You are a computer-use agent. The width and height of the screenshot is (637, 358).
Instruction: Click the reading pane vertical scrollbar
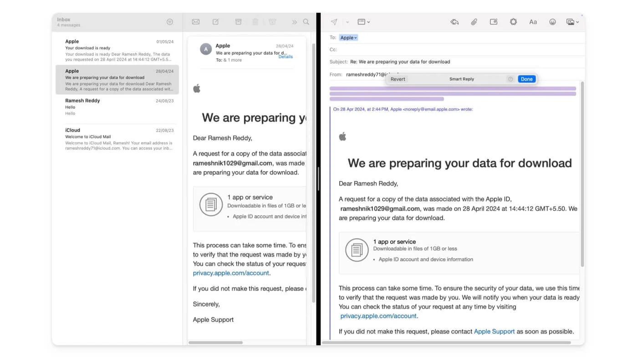[x=314, y=173]
